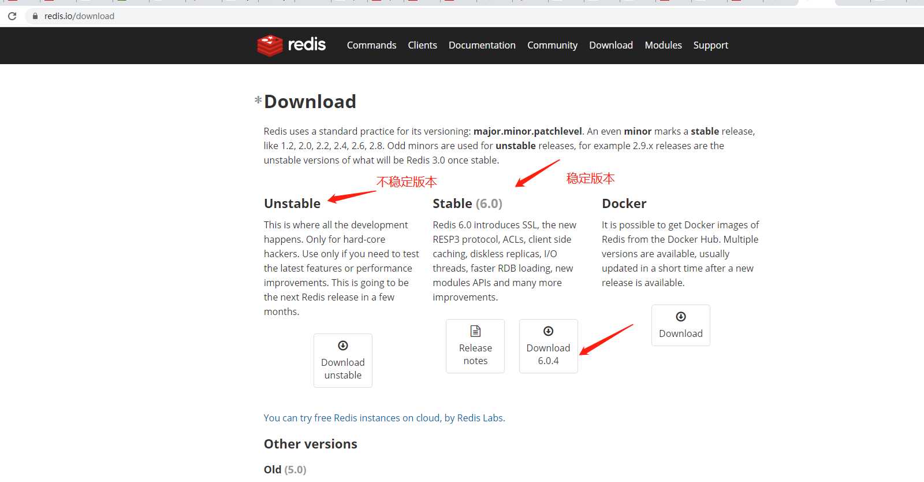
Task: Click the Stable (6.0) section heading
Action: pyautogui.click(x=468, y=203)
